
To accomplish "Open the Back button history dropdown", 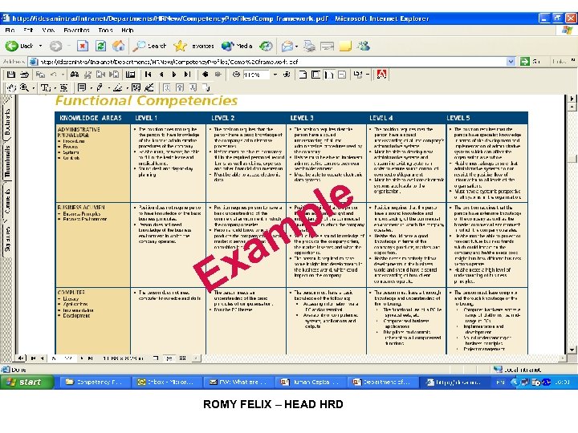I will click(x=40, y=46).
